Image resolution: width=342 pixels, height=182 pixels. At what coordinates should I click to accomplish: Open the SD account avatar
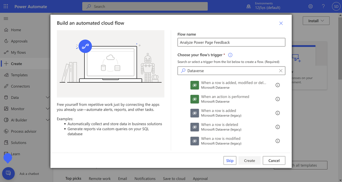point(336,6)
